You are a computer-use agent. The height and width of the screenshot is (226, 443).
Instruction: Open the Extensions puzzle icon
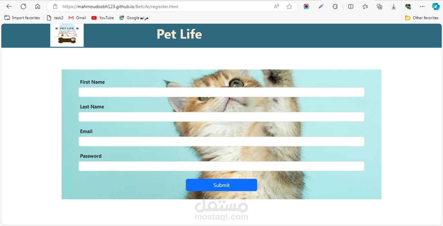(335, 7)
